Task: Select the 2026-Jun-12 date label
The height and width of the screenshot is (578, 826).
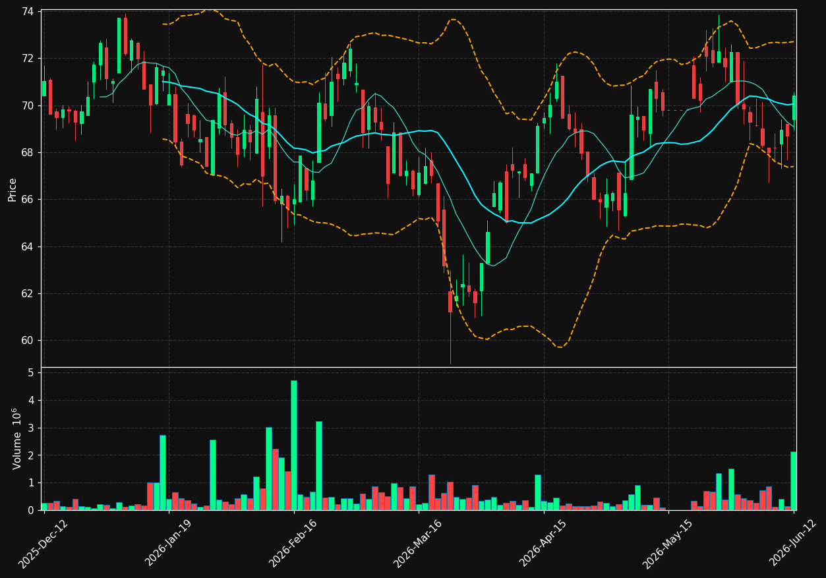Action: 792,544
